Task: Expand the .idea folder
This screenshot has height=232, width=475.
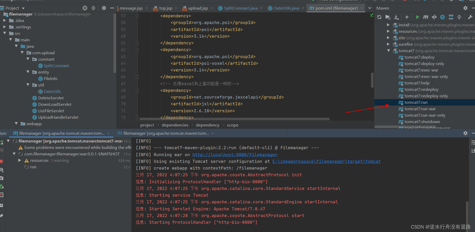Action: [5, 20]
